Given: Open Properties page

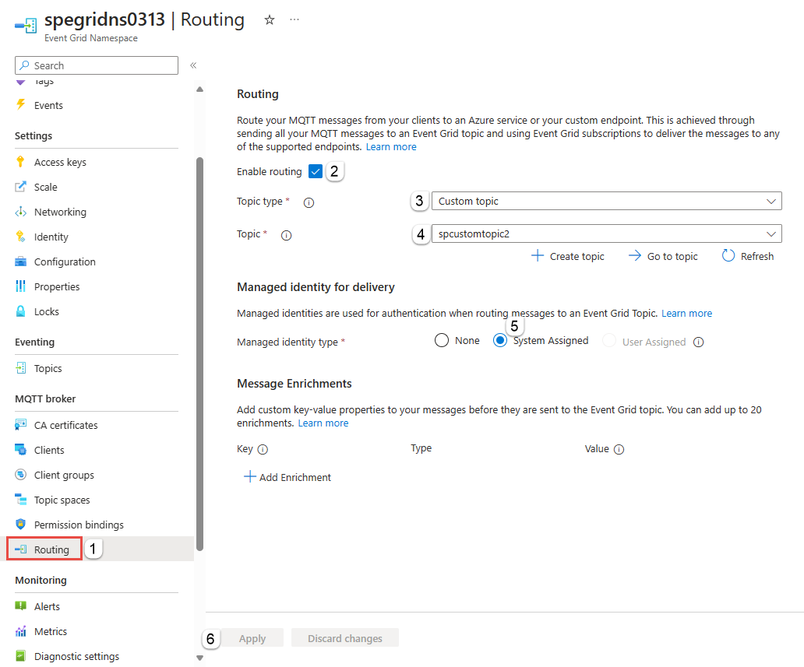Looking at the screenshot, I should (57, 286).
